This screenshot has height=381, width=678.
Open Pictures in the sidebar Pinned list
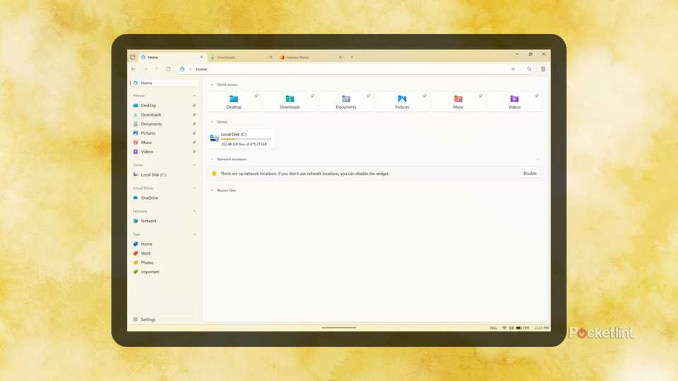coord(165,133)
